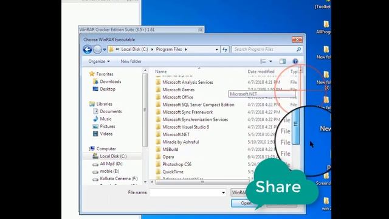The image size is (389, 219).
Task: Open the view options dropdown arrow
Action: click(270, 61)
